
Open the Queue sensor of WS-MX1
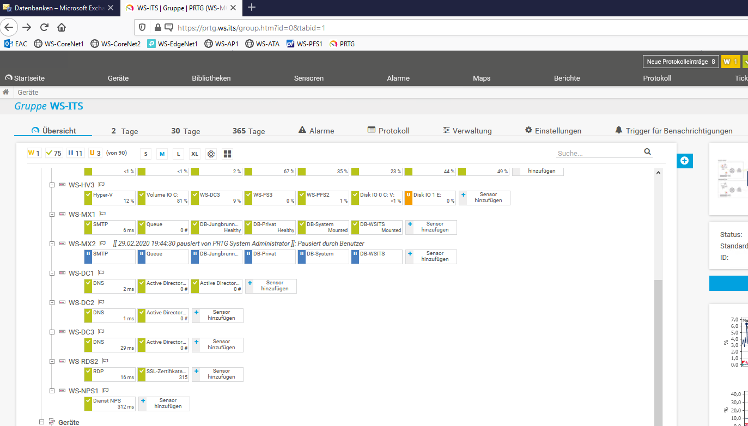click(163, 227)
